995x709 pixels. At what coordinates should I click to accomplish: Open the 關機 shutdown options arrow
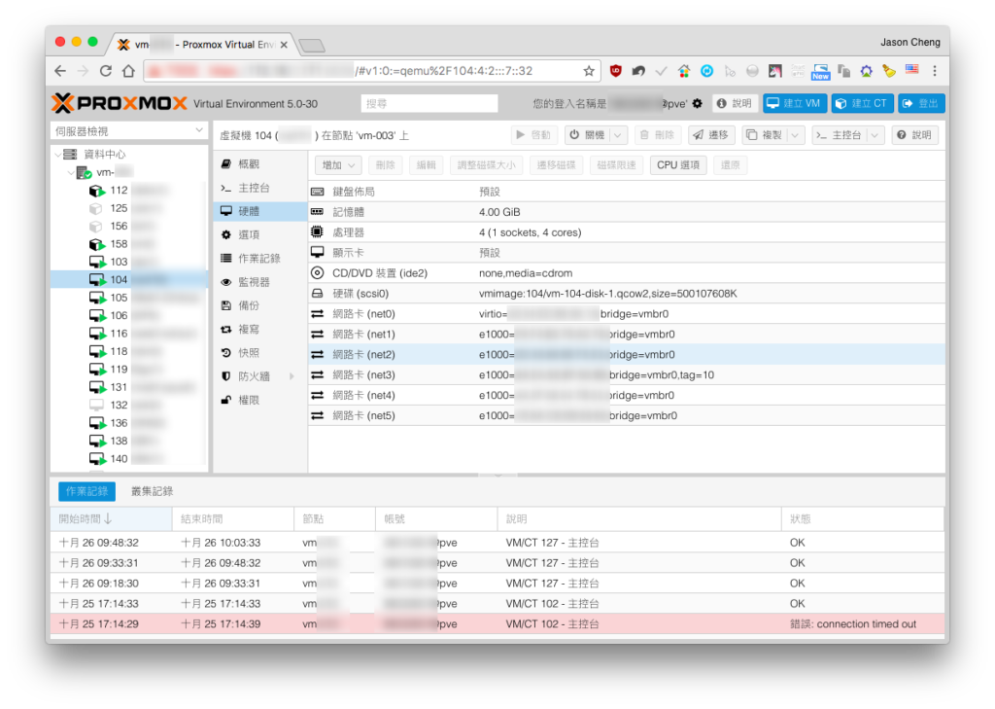[x=617, y=134]
